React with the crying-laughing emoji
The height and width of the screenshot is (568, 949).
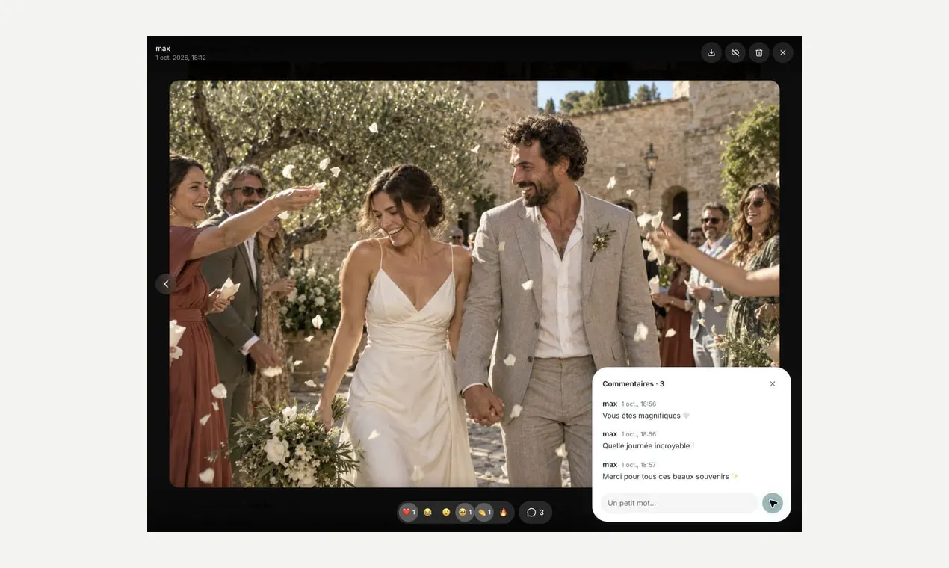[x=427, y=513]
